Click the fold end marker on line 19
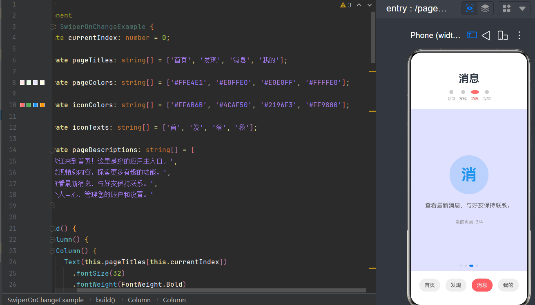Image resolution: width=535 pixels, height=305 pixels. [x=52, y=206]
